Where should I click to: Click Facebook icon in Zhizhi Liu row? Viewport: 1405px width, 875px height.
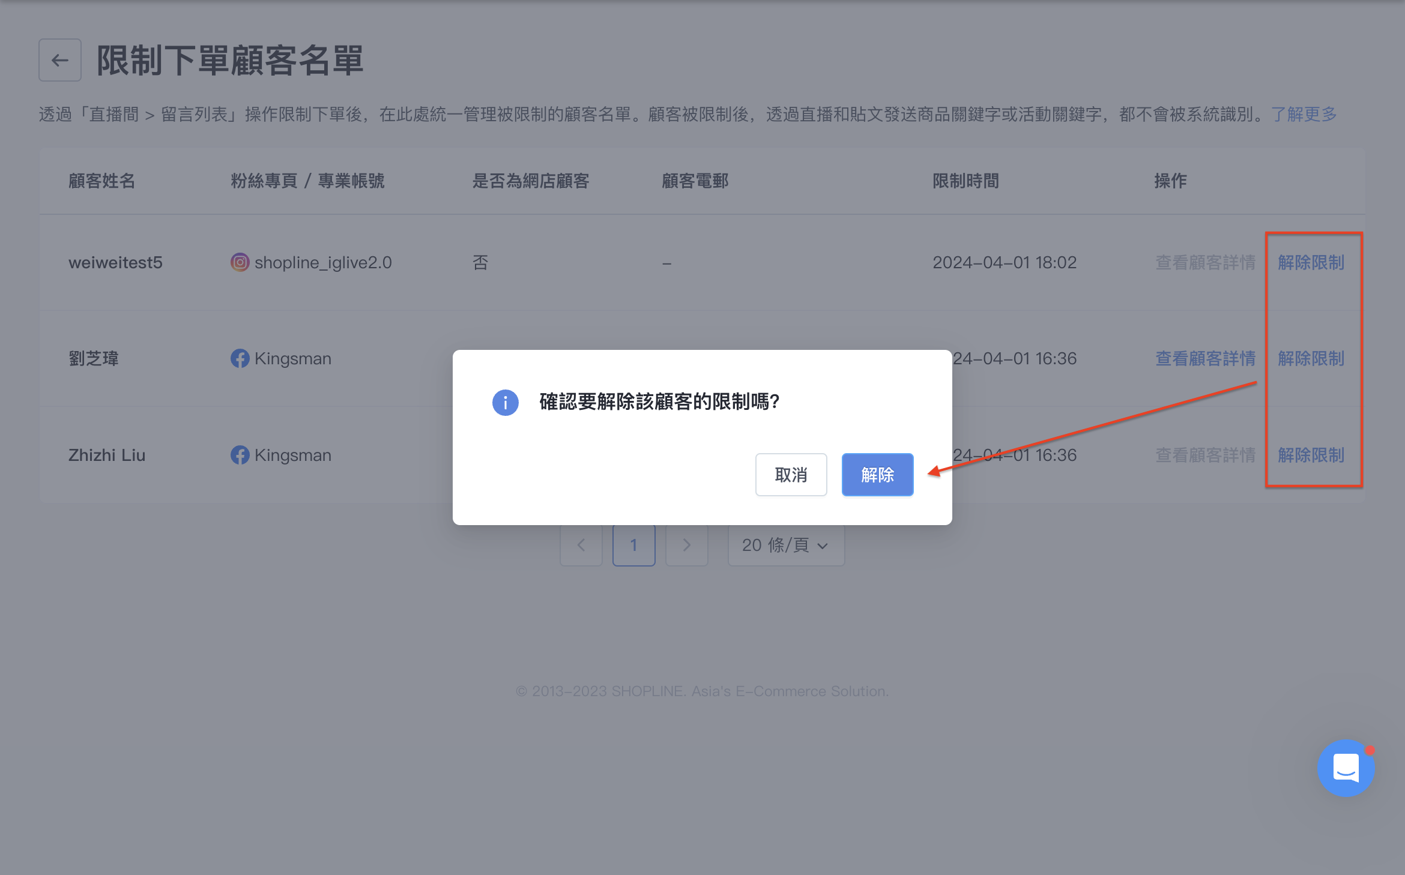[240, 455]
